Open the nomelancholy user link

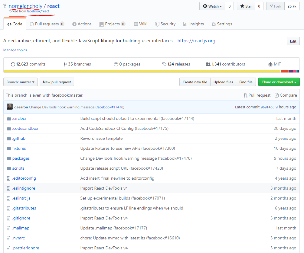coord(25,6)
